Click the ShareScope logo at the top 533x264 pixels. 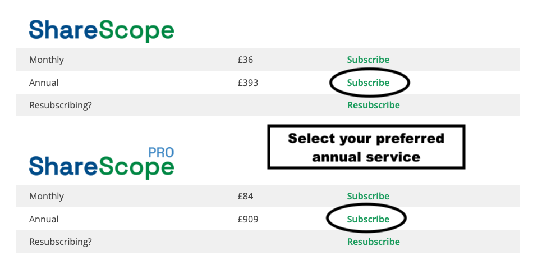pyautogui.click(x=102, y=30)
